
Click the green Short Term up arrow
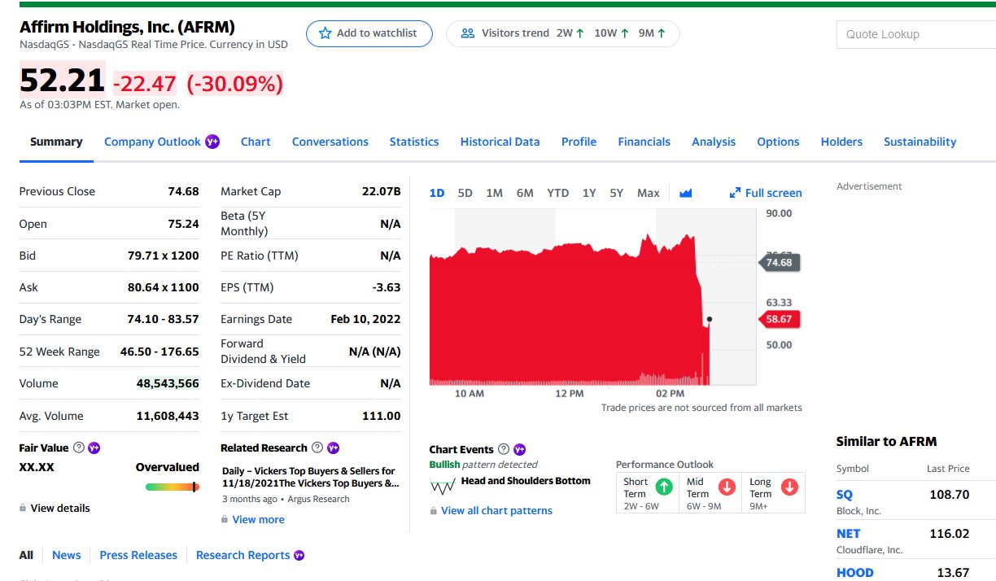point(664,487)
